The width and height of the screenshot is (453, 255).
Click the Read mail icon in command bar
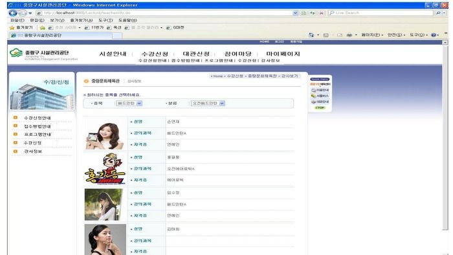tap(340, 35)
